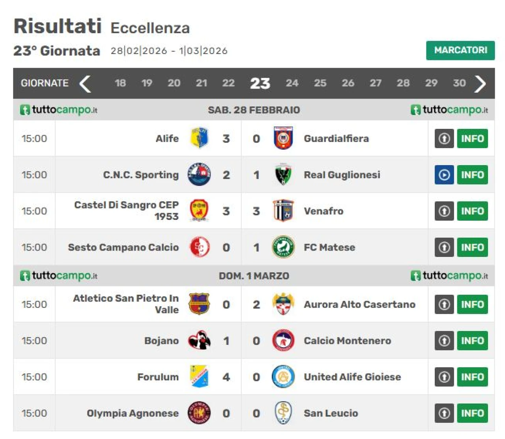505x439 pixels.
Task: Click the tuttocampo.it logo beside Sab. 28 Febbraio
Action: [59, 110]
